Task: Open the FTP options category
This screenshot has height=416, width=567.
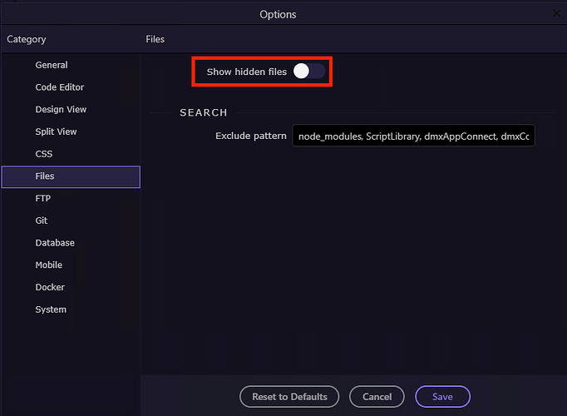Action: (x=43, y=199)
